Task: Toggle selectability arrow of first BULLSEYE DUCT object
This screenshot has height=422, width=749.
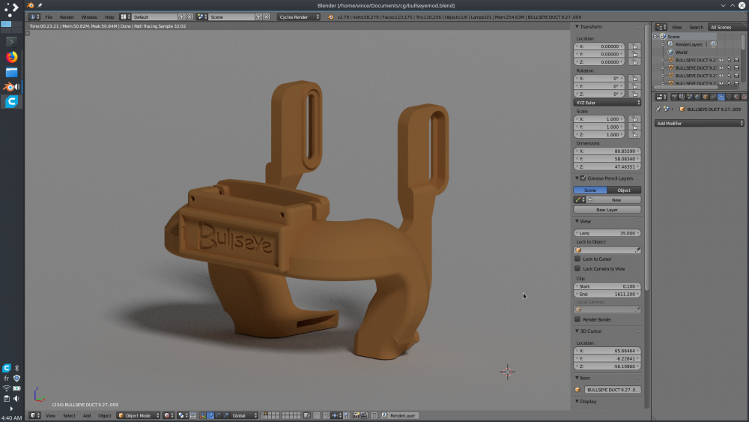Action: (729, 60)
